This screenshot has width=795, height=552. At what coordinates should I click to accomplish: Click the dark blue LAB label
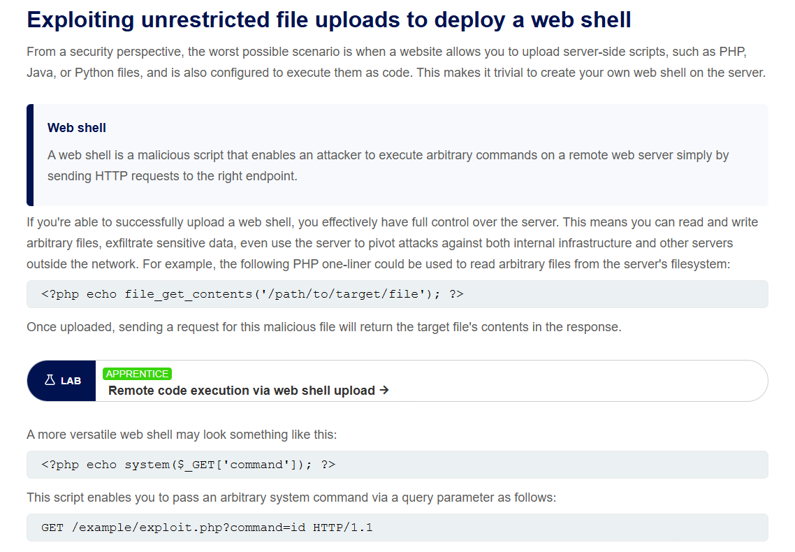(x=62, y=381)
